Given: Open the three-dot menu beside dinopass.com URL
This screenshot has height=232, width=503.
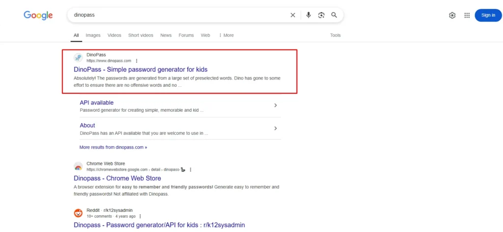Looking at the screenshot, I should tap(137, 61).
